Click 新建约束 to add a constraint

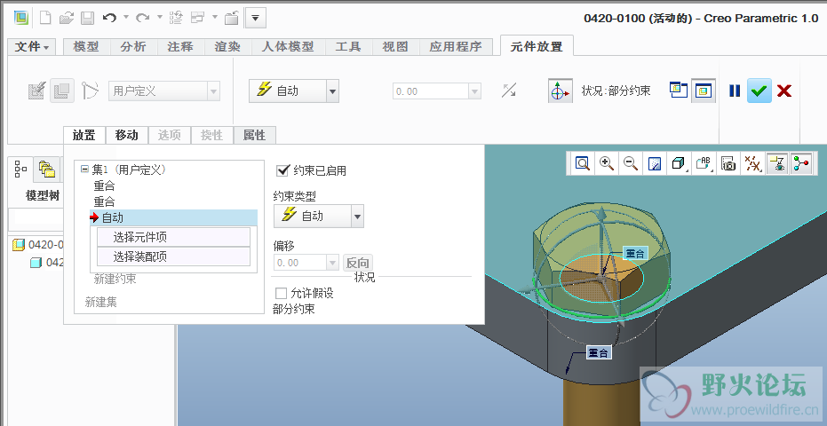point(115,279)
